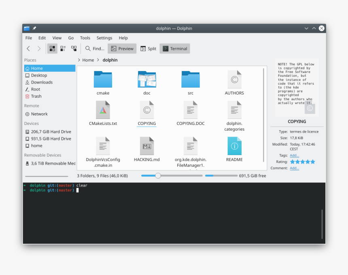Switch to Compact view mode
The width and height of the screenshot is (348, 275).
pyautogui.click(x=63, y=49)
